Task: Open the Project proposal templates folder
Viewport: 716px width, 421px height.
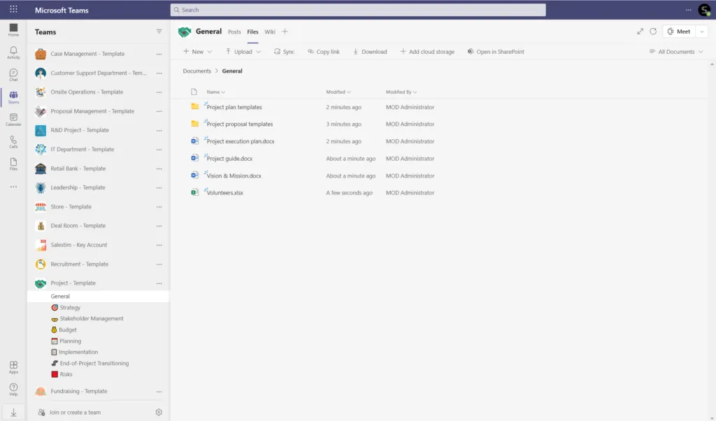Action: [240, 124]
